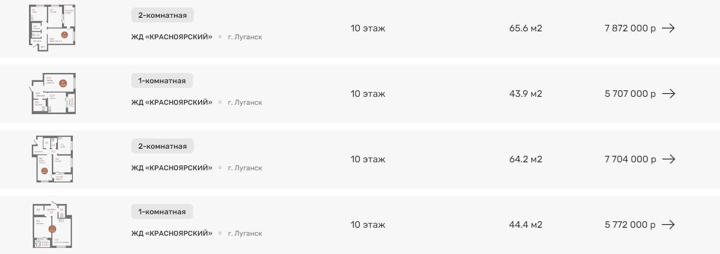The height and width of the screenshot is (254, 720).
Task: Open ЖД «КРАСНОЯРСКИЙ» link in the 44.4 m2 listing
Action: click(171, 233)
